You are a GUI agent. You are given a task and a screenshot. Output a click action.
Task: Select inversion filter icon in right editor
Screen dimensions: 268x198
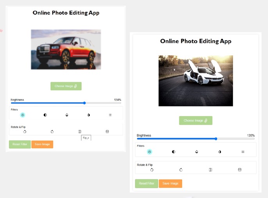[x=220, y=152]
